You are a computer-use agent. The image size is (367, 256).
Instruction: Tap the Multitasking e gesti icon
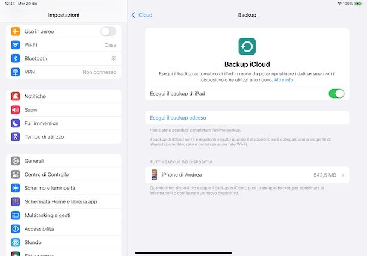pyautogui.click(x=16, y=215)
